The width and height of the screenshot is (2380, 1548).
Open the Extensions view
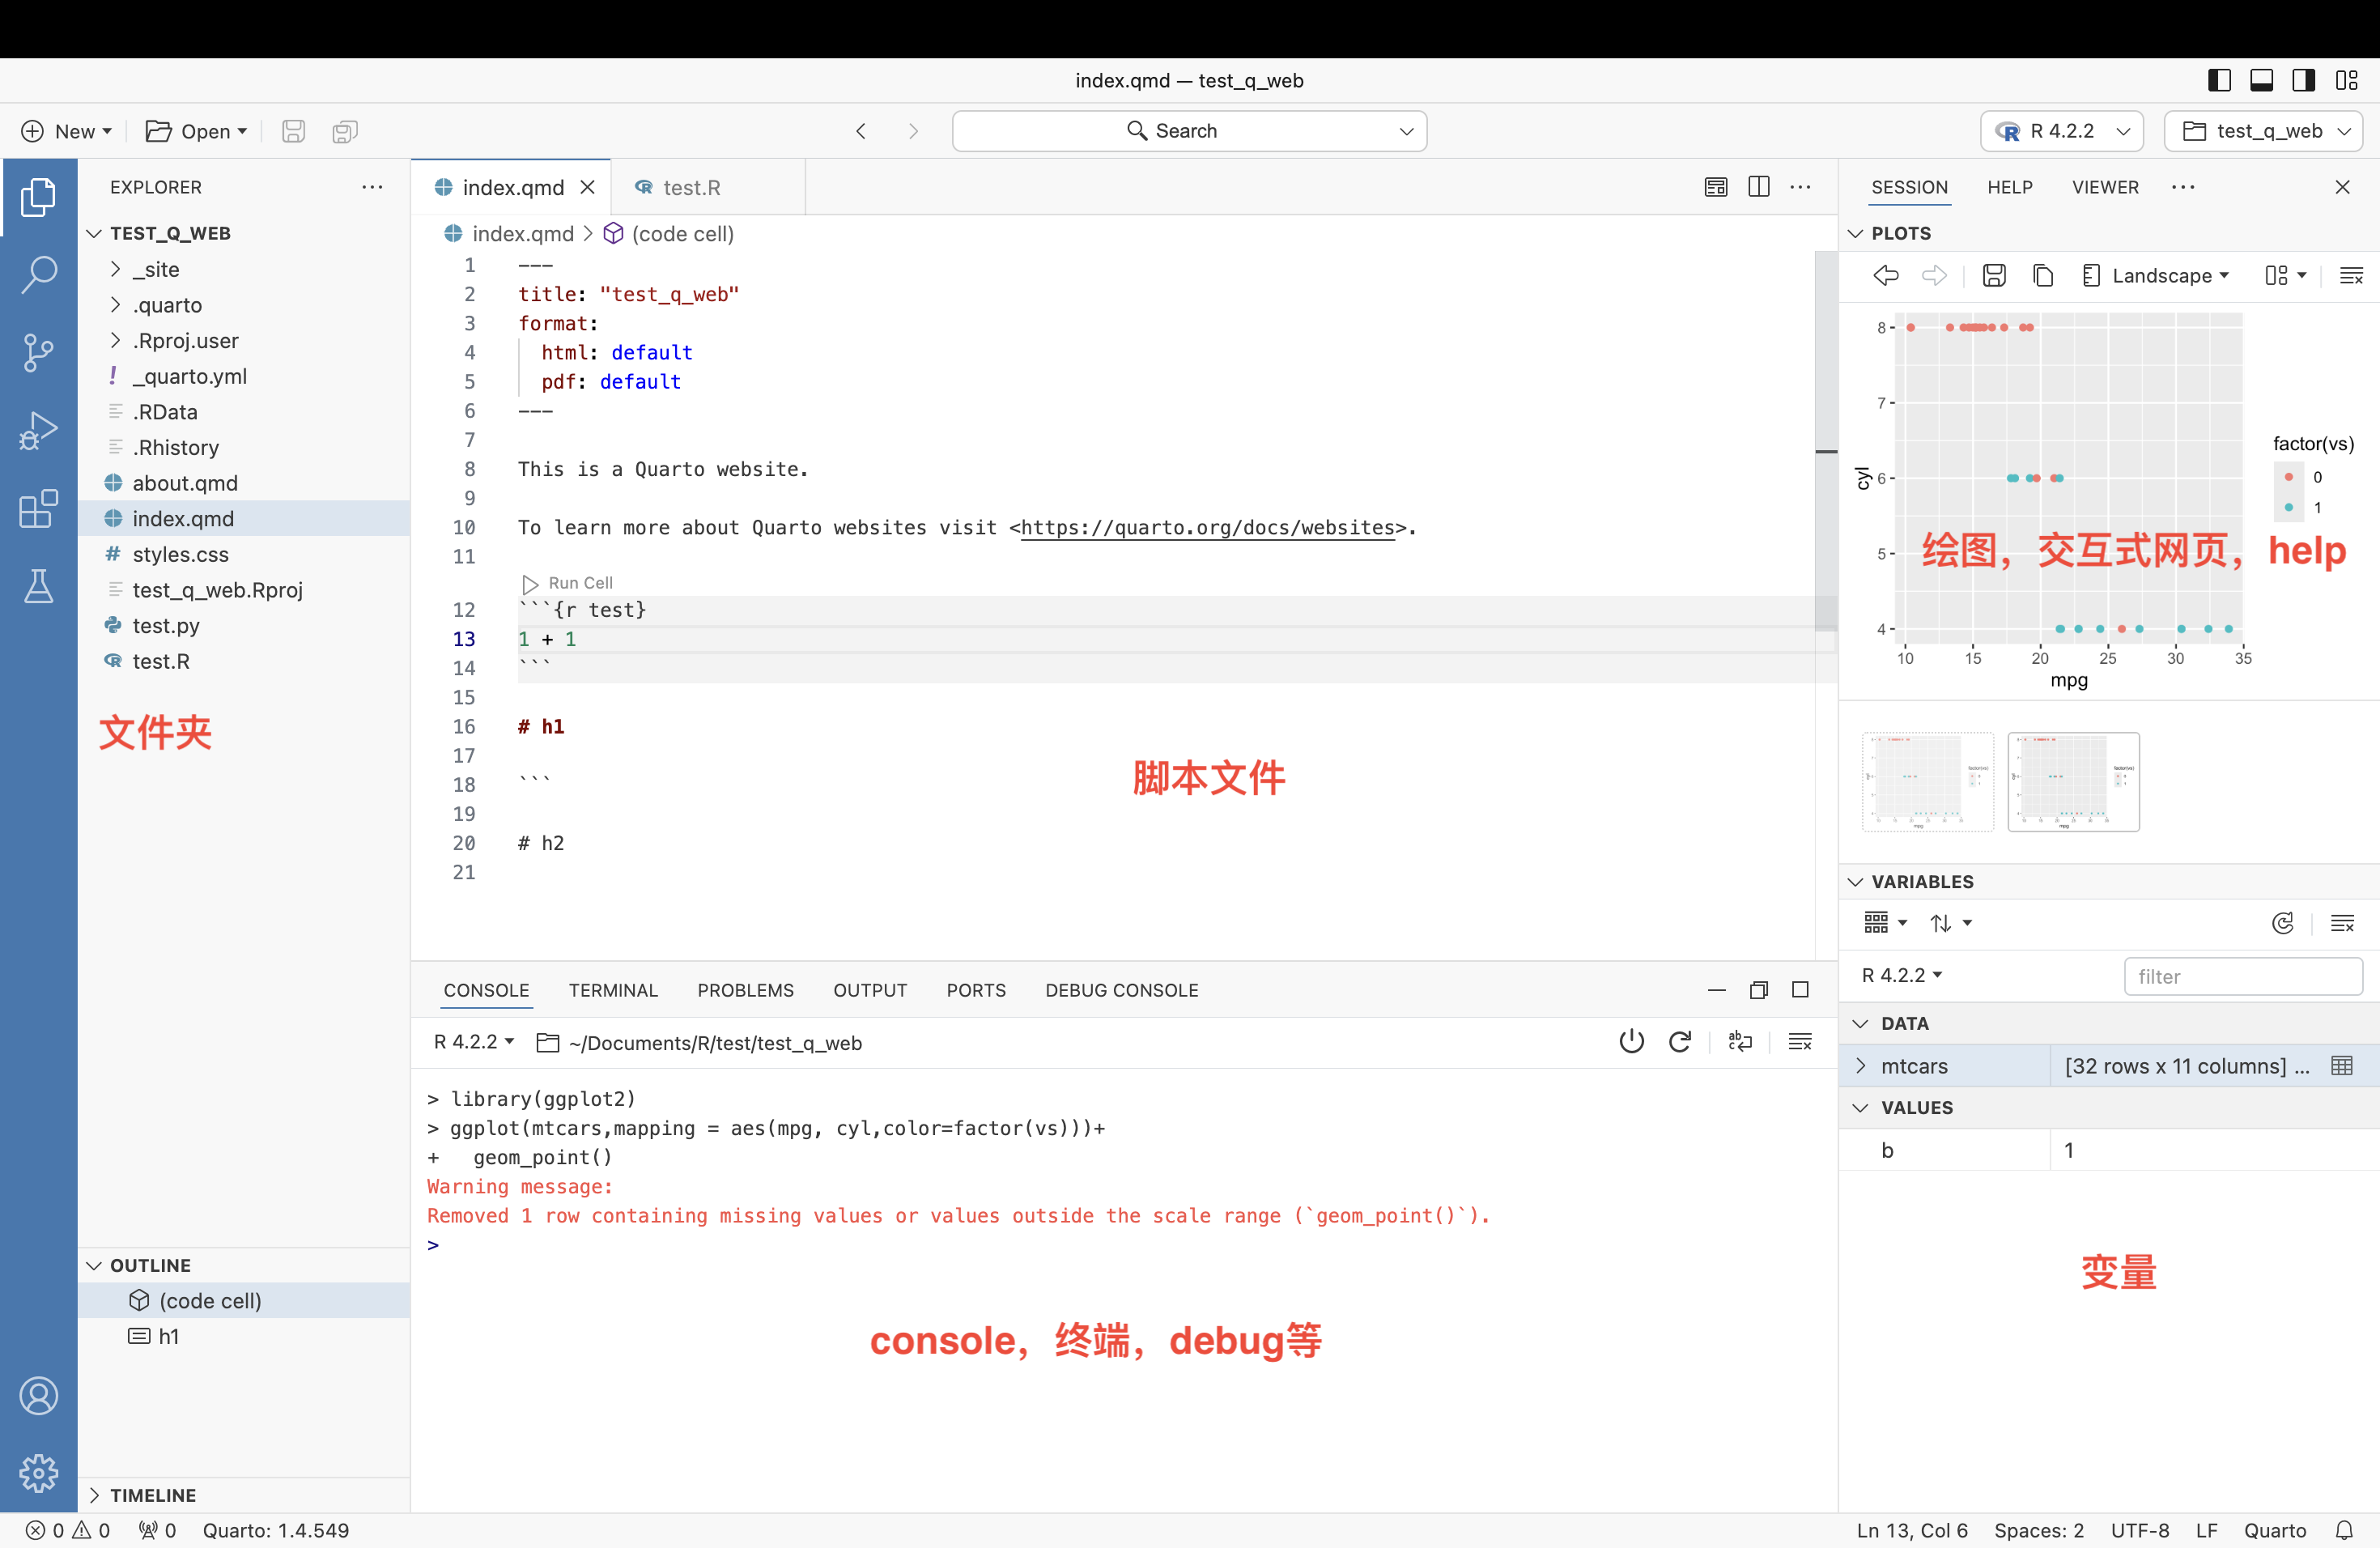click(x=38, y=509)
